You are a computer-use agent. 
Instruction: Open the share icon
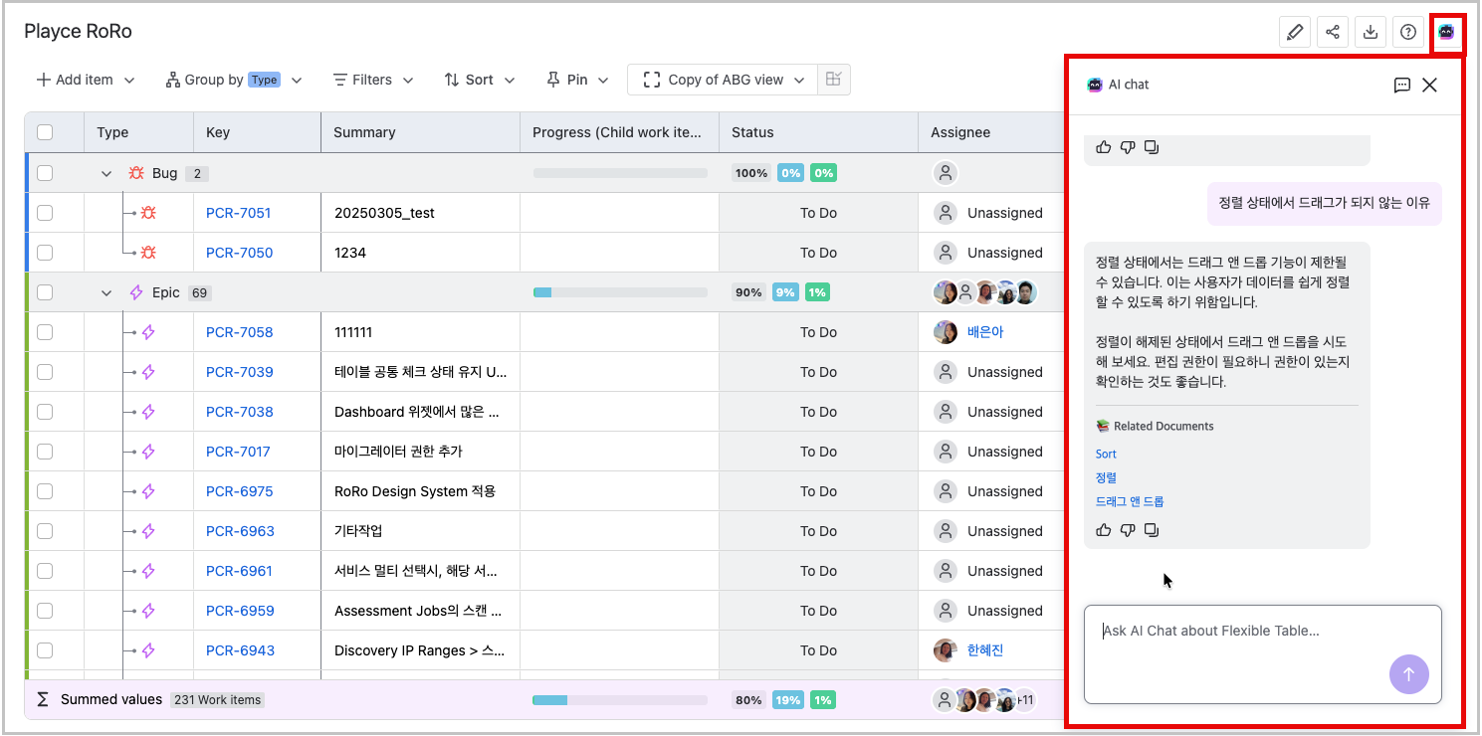1332,31
